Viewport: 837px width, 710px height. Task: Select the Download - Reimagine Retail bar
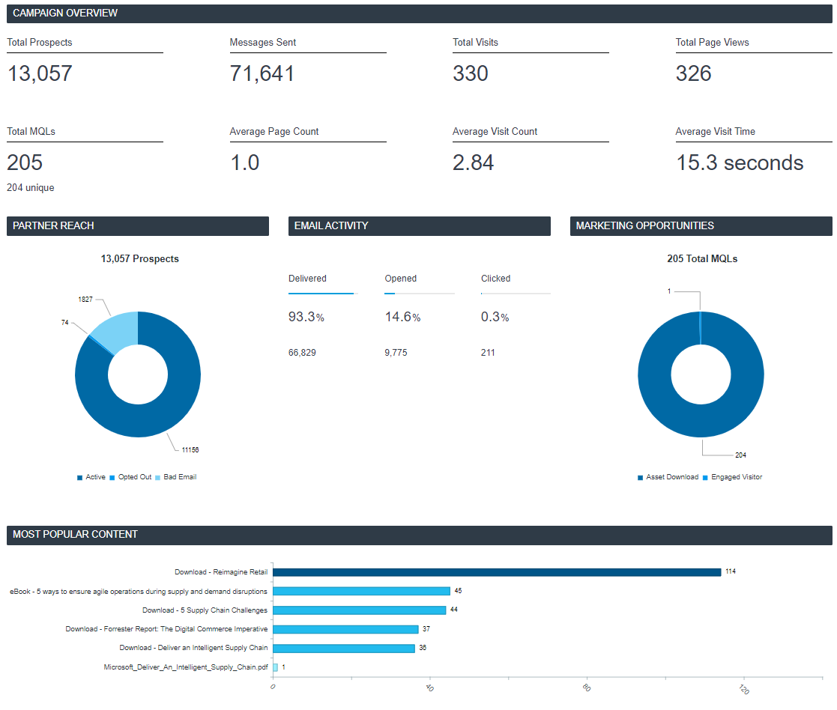497,572
